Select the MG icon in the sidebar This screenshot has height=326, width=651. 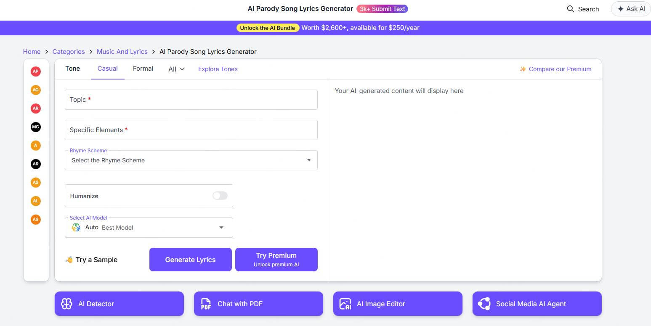tap(35, 127)
